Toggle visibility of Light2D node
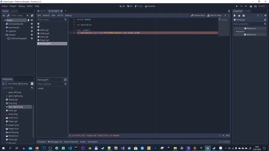This screenshot has width=269, height=151. [x=32, y=31]
